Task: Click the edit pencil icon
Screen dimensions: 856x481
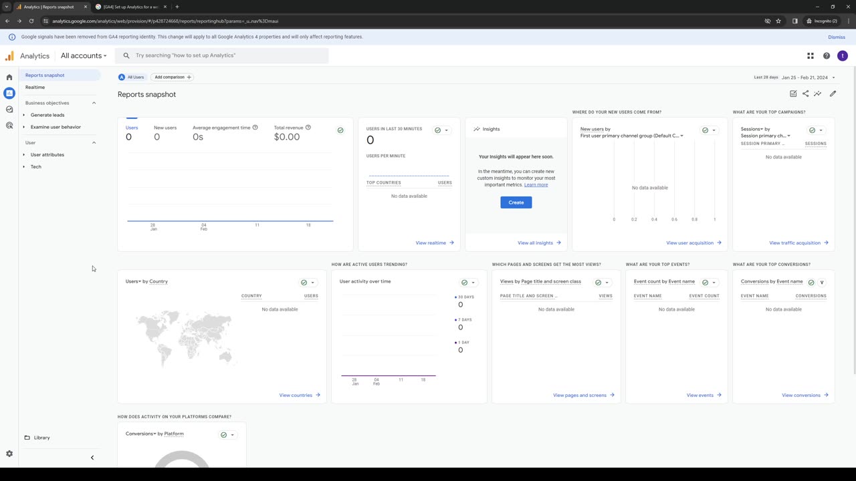Action: pyautogui.click(x=833, y=94)
